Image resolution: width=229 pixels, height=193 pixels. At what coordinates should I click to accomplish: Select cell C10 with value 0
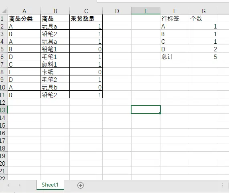click(x=86, y=87)
